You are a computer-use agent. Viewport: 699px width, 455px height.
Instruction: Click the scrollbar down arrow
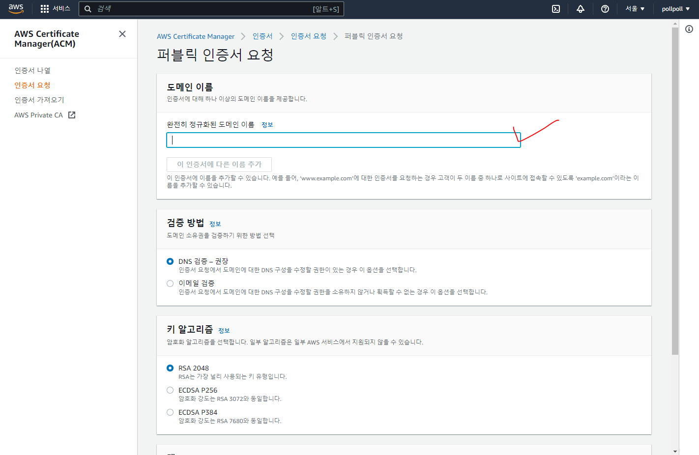coord(675,451)
